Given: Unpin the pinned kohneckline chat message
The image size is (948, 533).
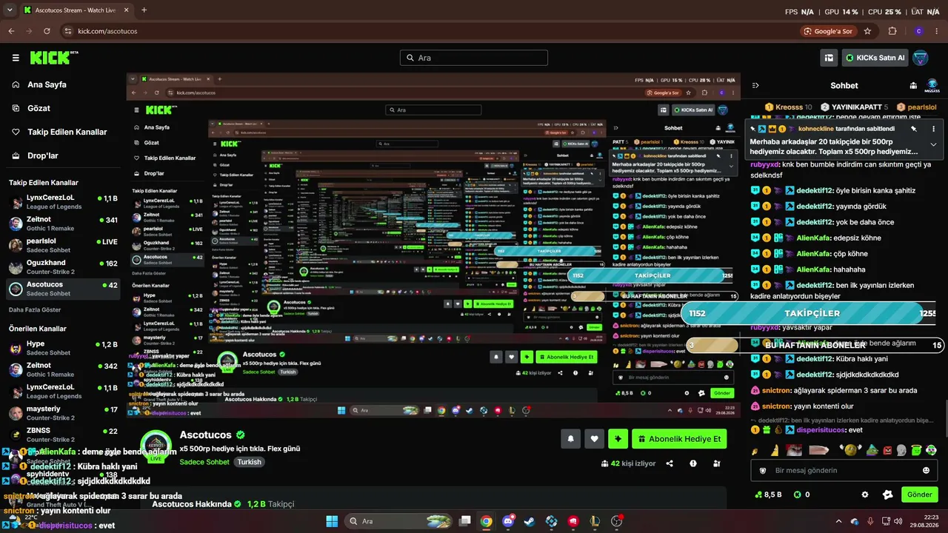Looking at the screenshot, I should coord(913,128).
